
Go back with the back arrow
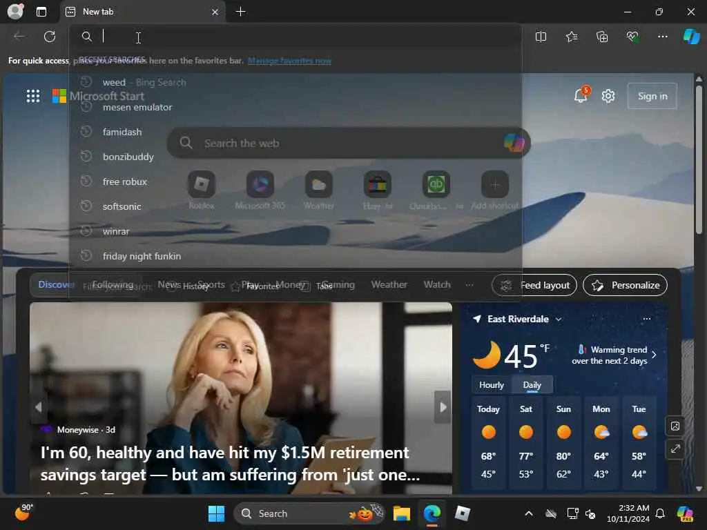[19, 37]
